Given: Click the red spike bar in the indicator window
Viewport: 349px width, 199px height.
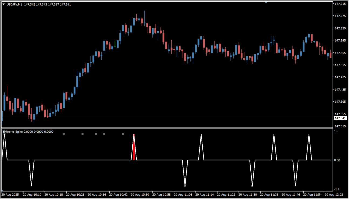Looking at the screenshot, I should (x=134, y=147).
